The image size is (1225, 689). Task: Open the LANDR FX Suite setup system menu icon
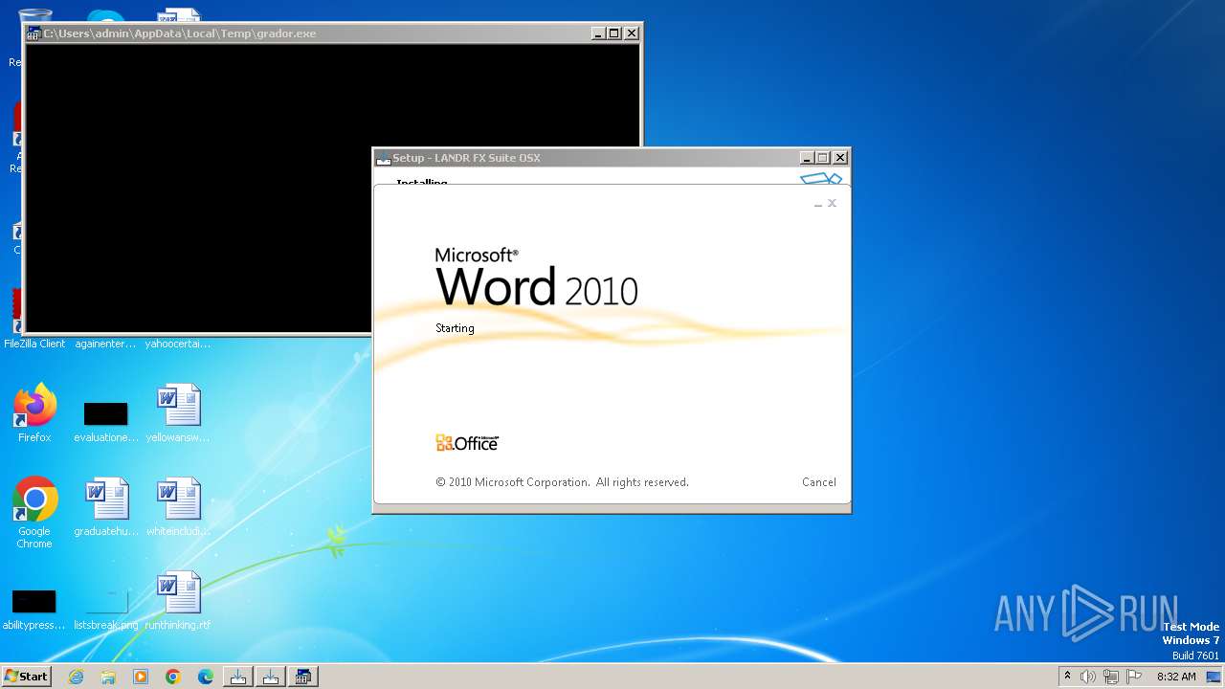point(384,158)
